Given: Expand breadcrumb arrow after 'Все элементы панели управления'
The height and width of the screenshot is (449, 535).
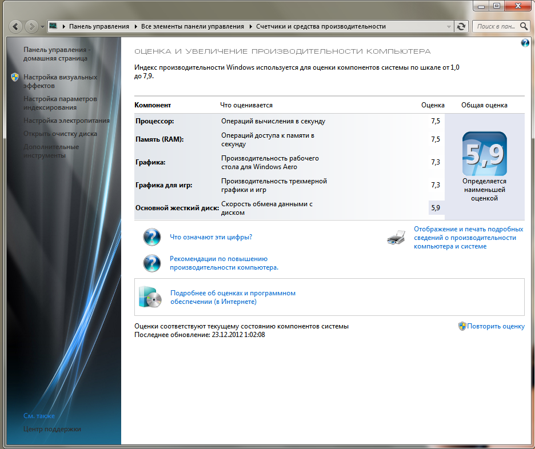Looking at the screenshot, I should pos(250,26).
